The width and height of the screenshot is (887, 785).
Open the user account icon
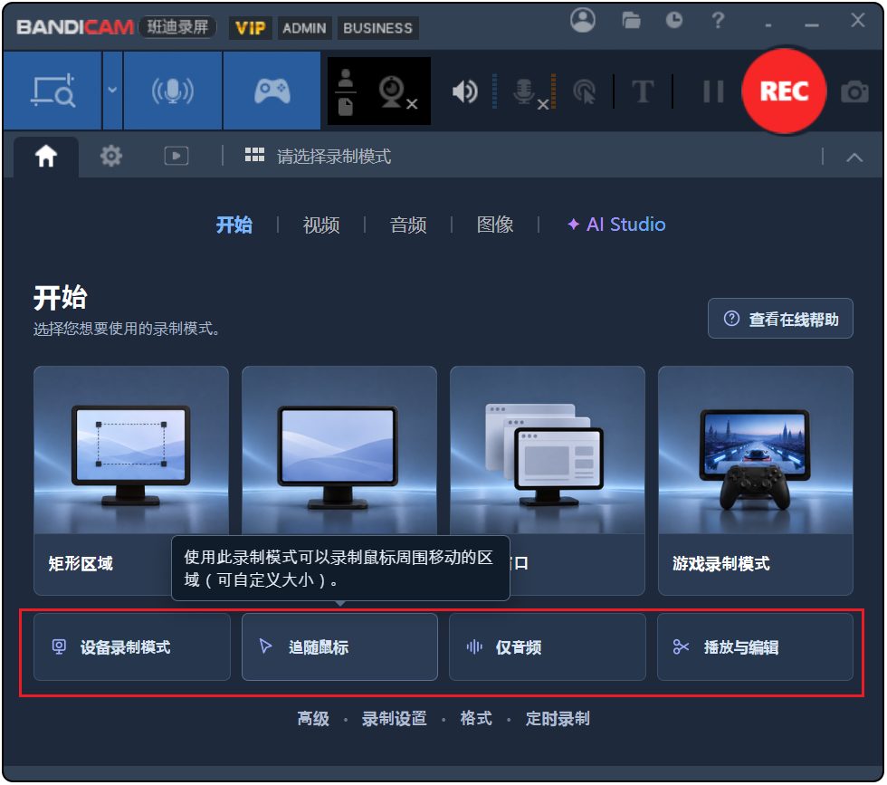click(583, 21)
